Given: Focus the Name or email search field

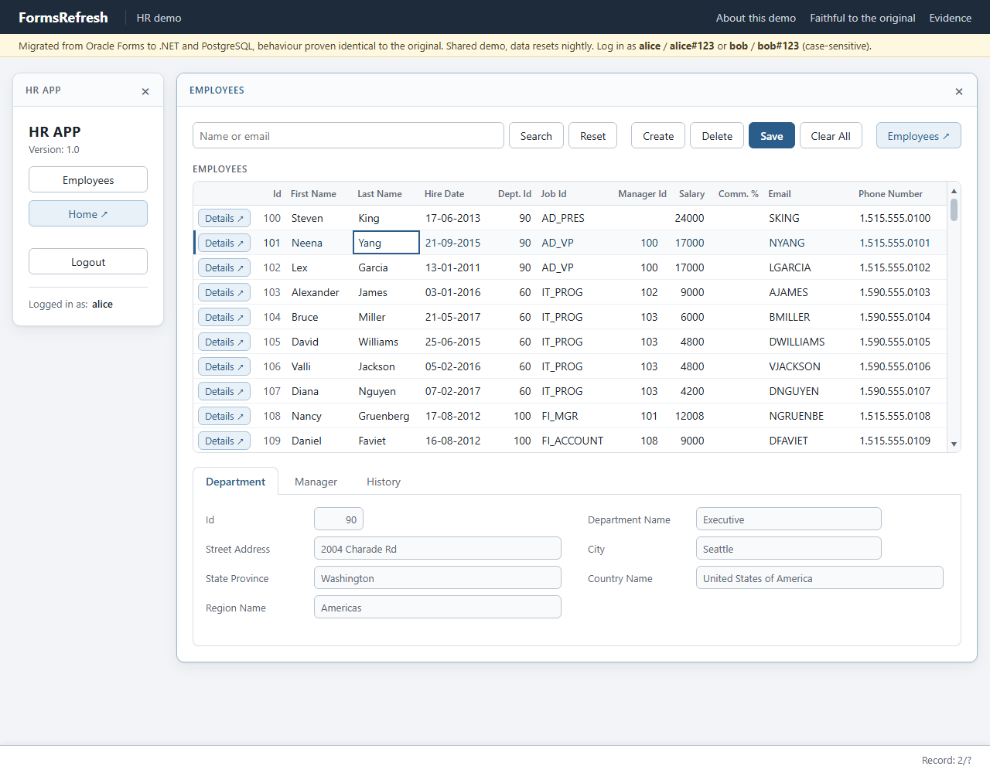Looking at the screenshot, I should [348, 135].
